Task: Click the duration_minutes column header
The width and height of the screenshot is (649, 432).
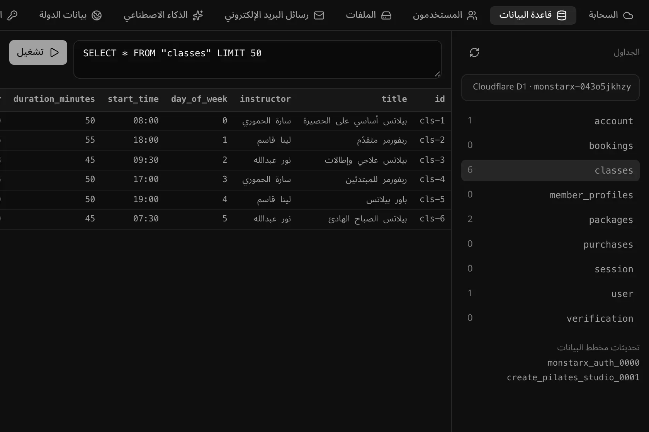Action: (x=54, y=99)
